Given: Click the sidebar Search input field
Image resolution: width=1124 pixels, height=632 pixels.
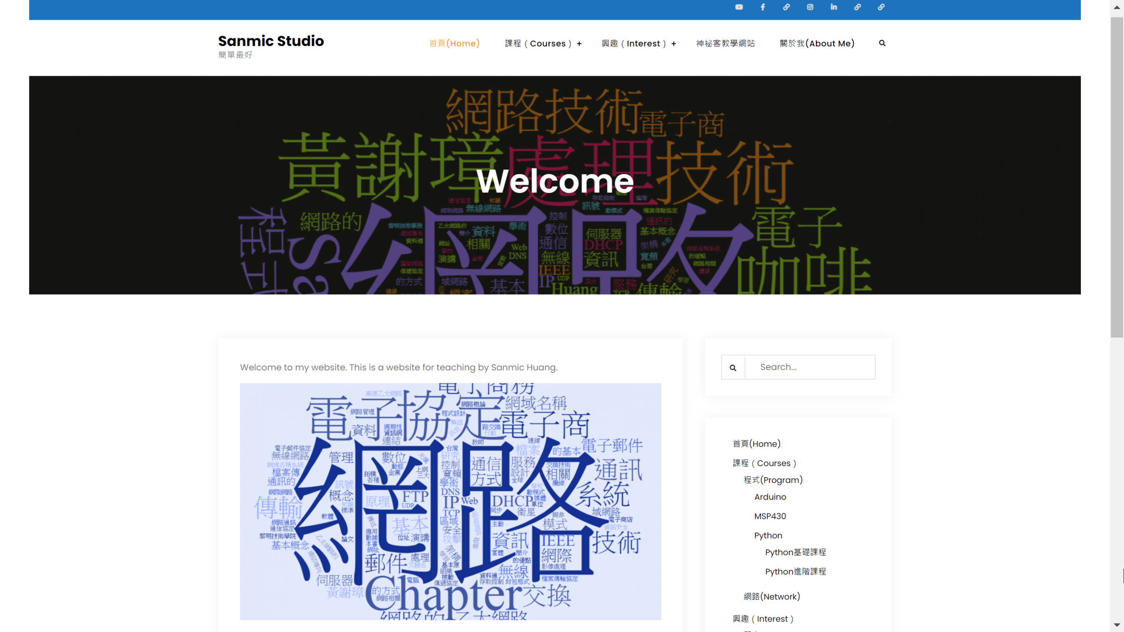Looking at the screenshot, I should coord(810,367).
